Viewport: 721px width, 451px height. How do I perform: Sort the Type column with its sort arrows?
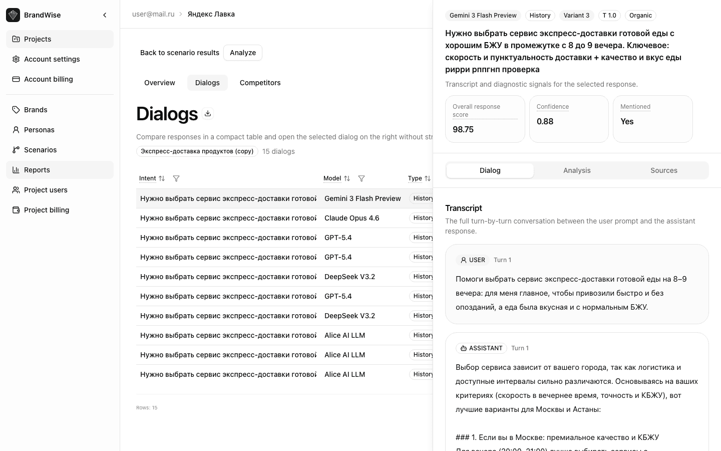click(x=428, y=178)
